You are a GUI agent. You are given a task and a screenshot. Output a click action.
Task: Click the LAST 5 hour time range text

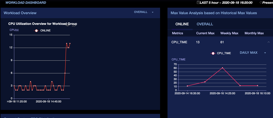[x=226, y=3]
